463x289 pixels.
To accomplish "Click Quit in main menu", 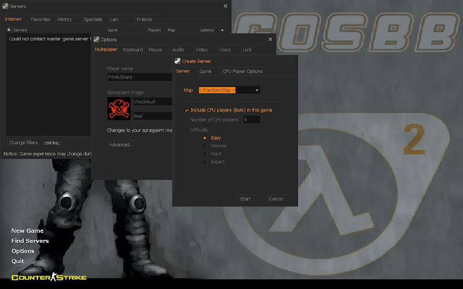I will [18, 261].
